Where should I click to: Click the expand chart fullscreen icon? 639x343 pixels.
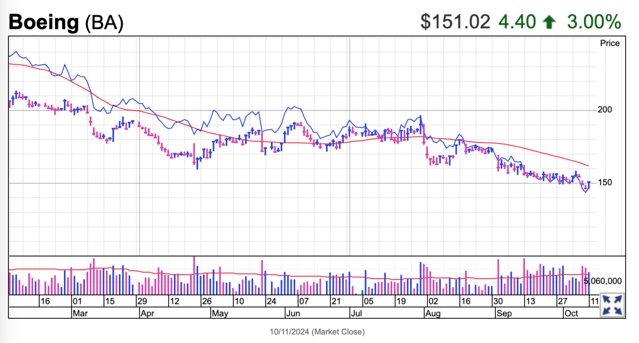[612, 305]
